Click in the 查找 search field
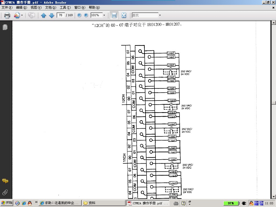 [x=145, y=15]
